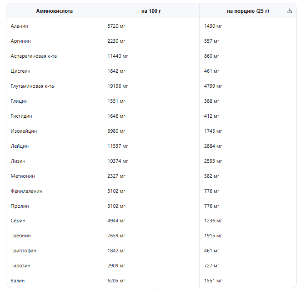Click the "на 100 г" column header
Image resolution: width=306 pixels, height=291 pixels.
pos(151,11)
